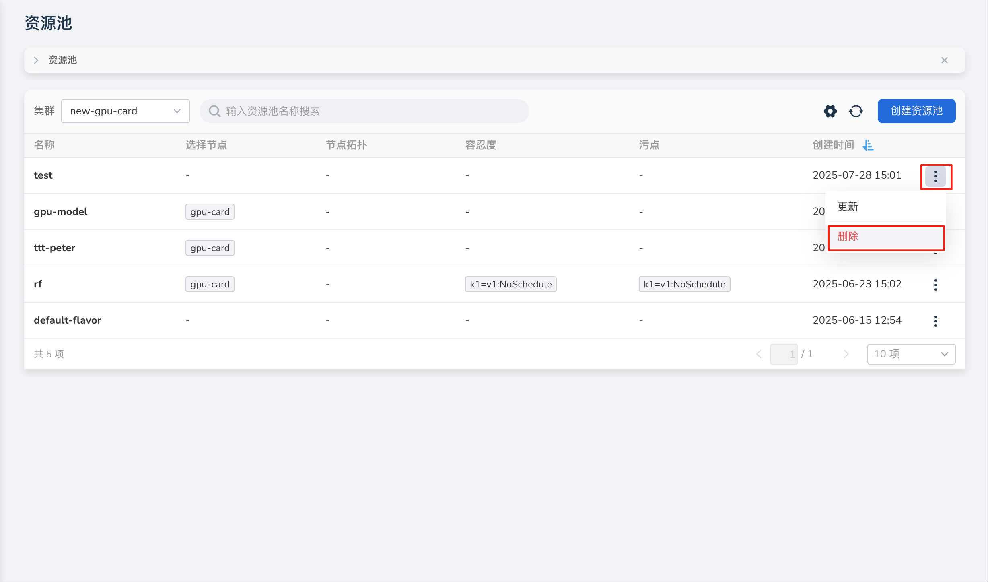
Task: Go to the next page arrow
Action: tap(846, 354)
